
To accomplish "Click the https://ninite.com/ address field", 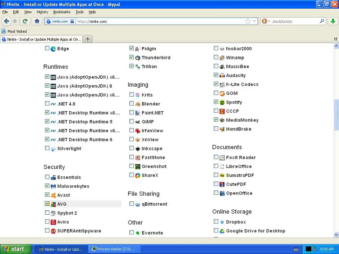I will 161,21.
